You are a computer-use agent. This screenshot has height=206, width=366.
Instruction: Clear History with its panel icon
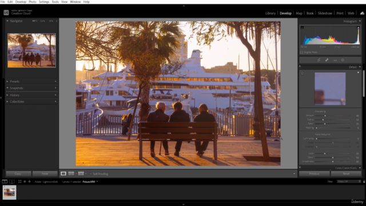point(55,95)
